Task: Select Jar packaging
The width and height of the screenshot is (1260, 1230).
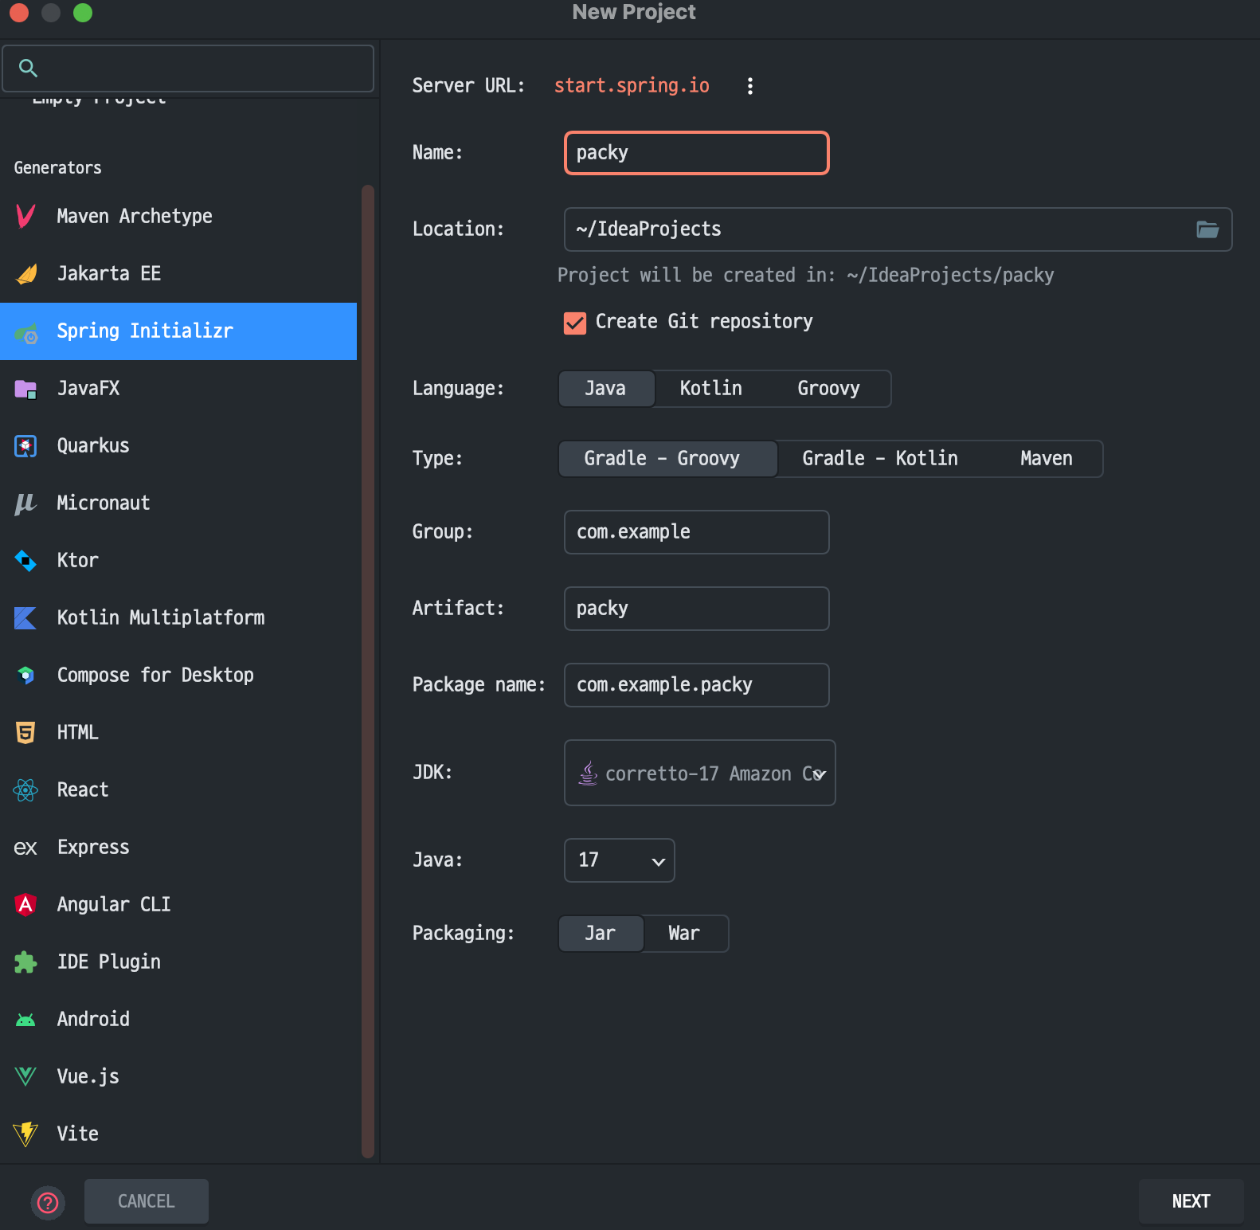Action: coord(601,934)
